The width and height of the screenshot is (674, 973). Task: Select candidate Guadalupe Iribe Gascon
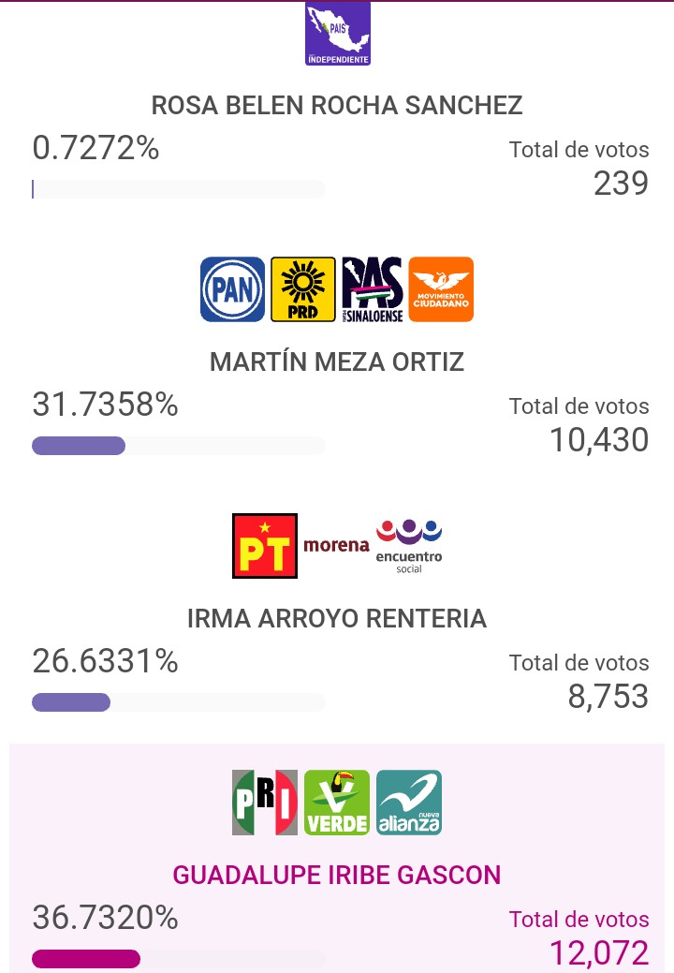coord(337,875)
